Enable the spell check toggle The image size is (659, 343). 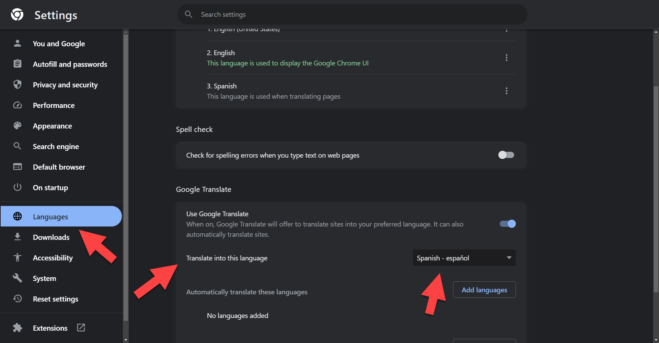(x=506, y=155)
